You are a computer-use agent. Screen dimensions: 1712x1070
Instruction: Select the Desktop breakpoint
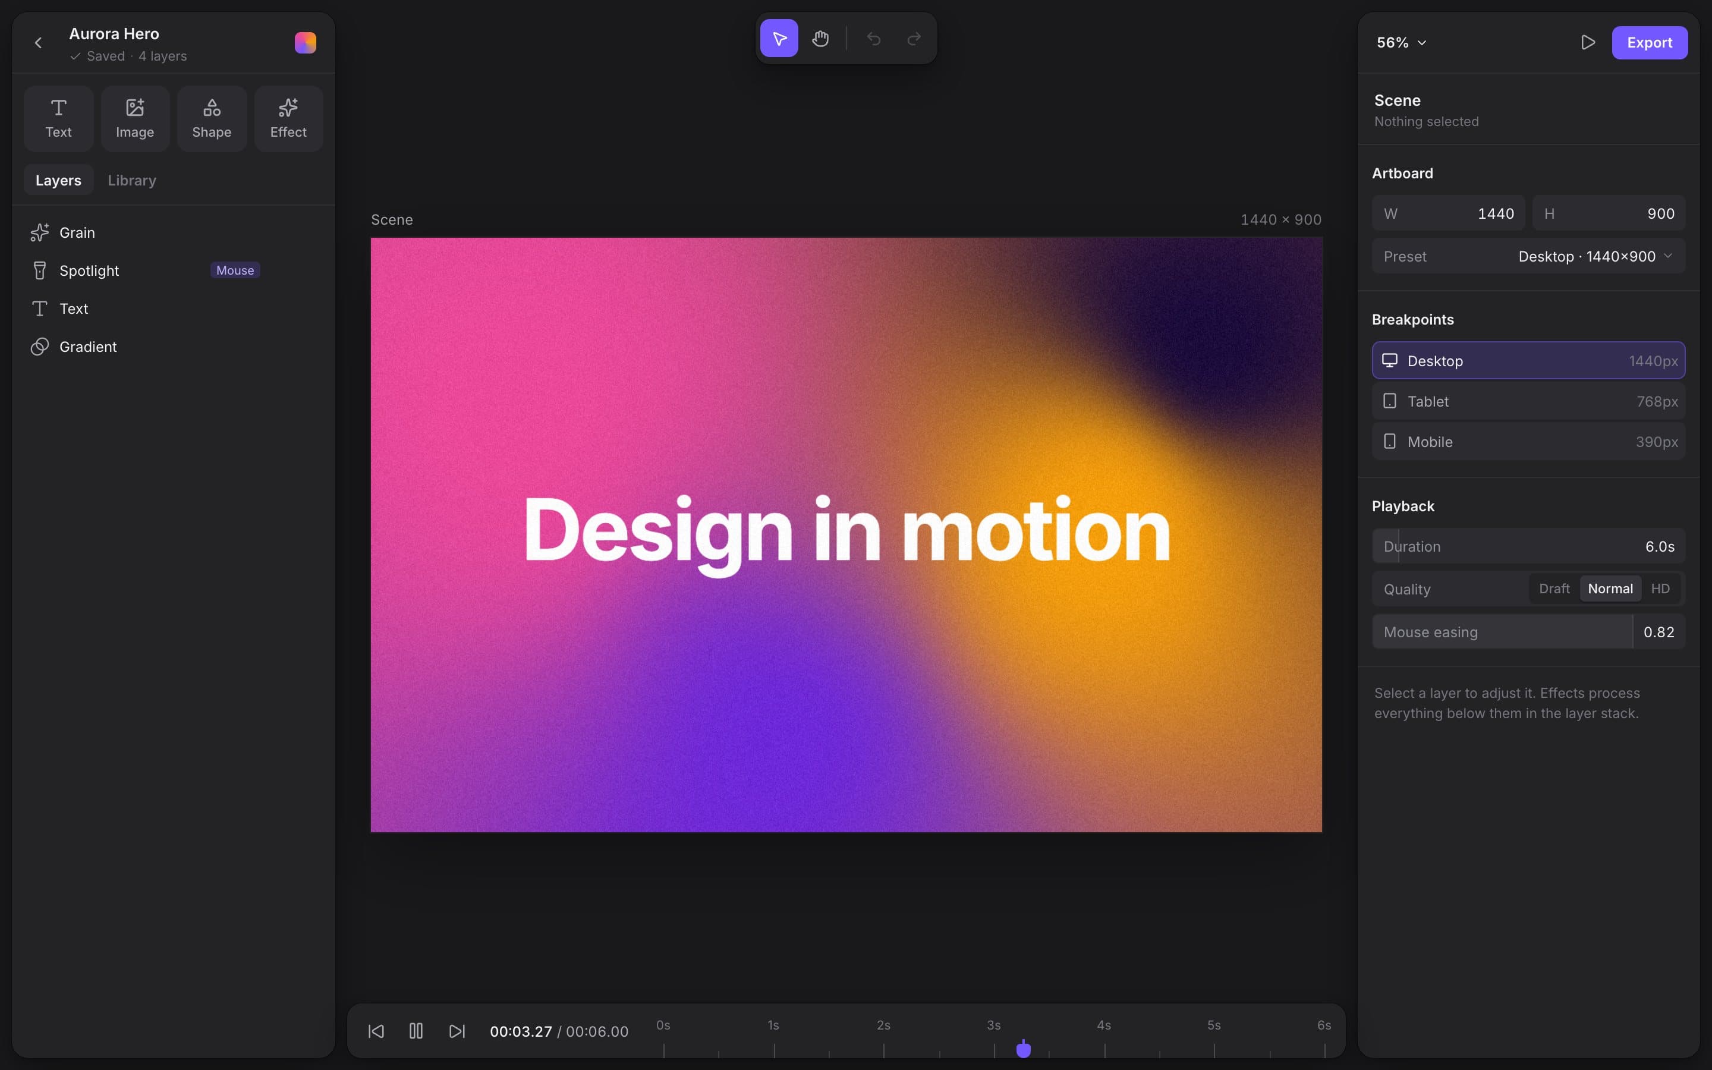click(1529, 361)
